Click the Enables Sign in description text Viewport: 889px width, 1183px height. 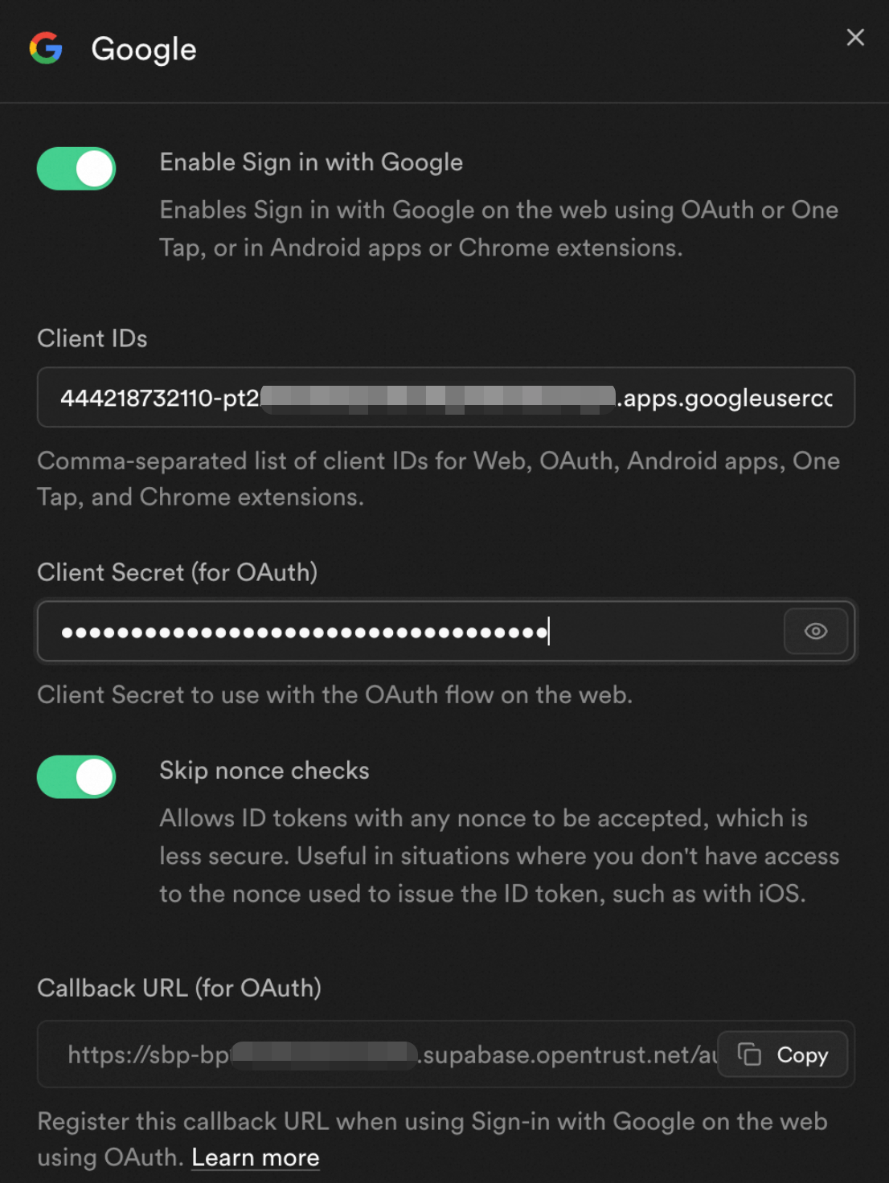click(498, 229)
